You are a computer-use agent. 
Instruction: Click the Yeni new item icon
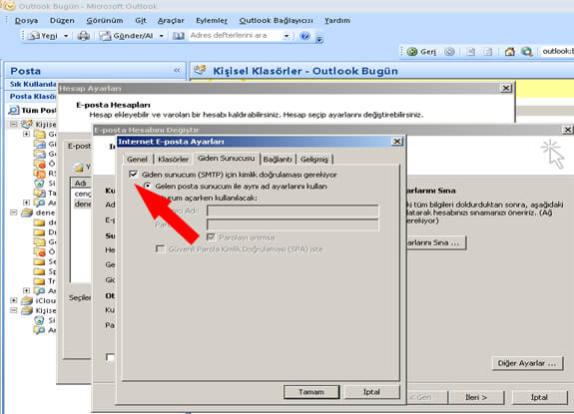coord(34,36)
